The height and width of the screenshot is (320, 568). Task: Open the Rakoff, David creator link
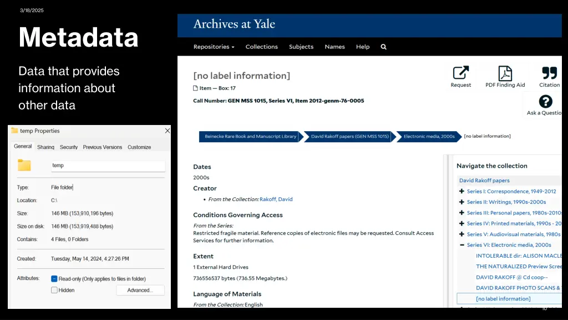tap(276, 199)
